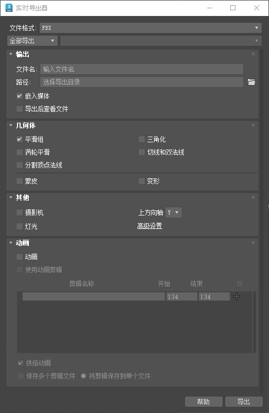Click the plus icon to add animation clip

pyautogui.click(x=237, y=296)
